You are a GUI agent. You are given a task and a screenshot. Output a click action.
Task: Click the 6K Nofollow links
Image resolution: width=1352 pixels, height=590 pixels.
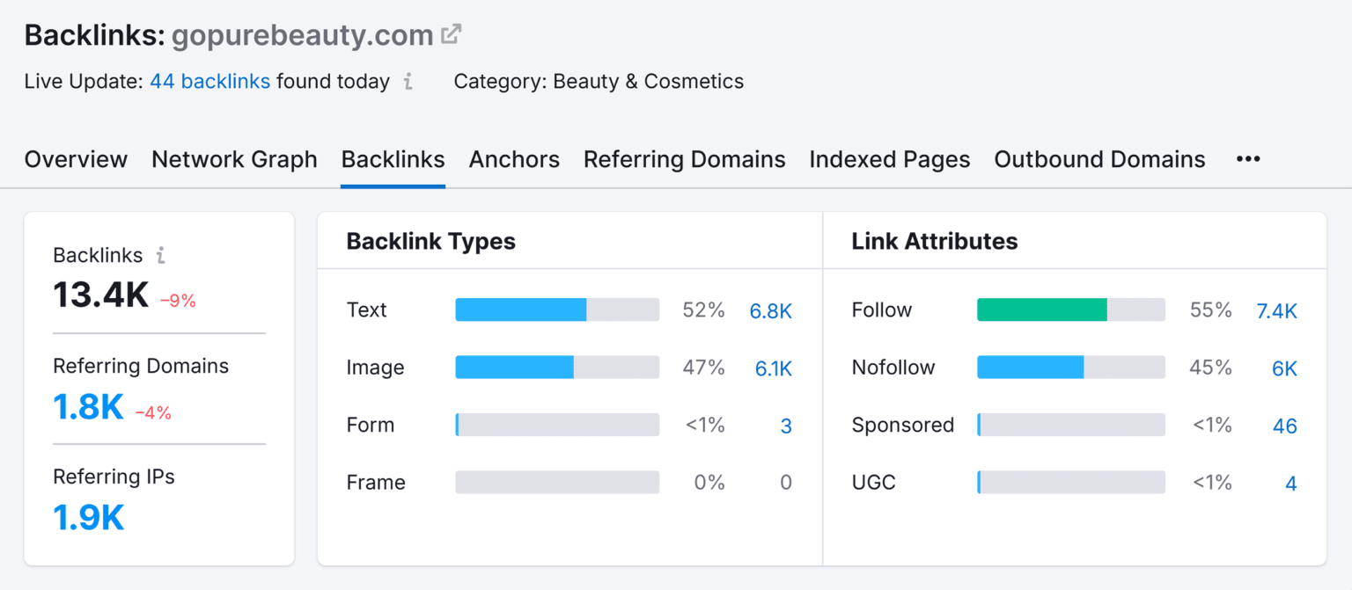click(x=1282, y=368)
